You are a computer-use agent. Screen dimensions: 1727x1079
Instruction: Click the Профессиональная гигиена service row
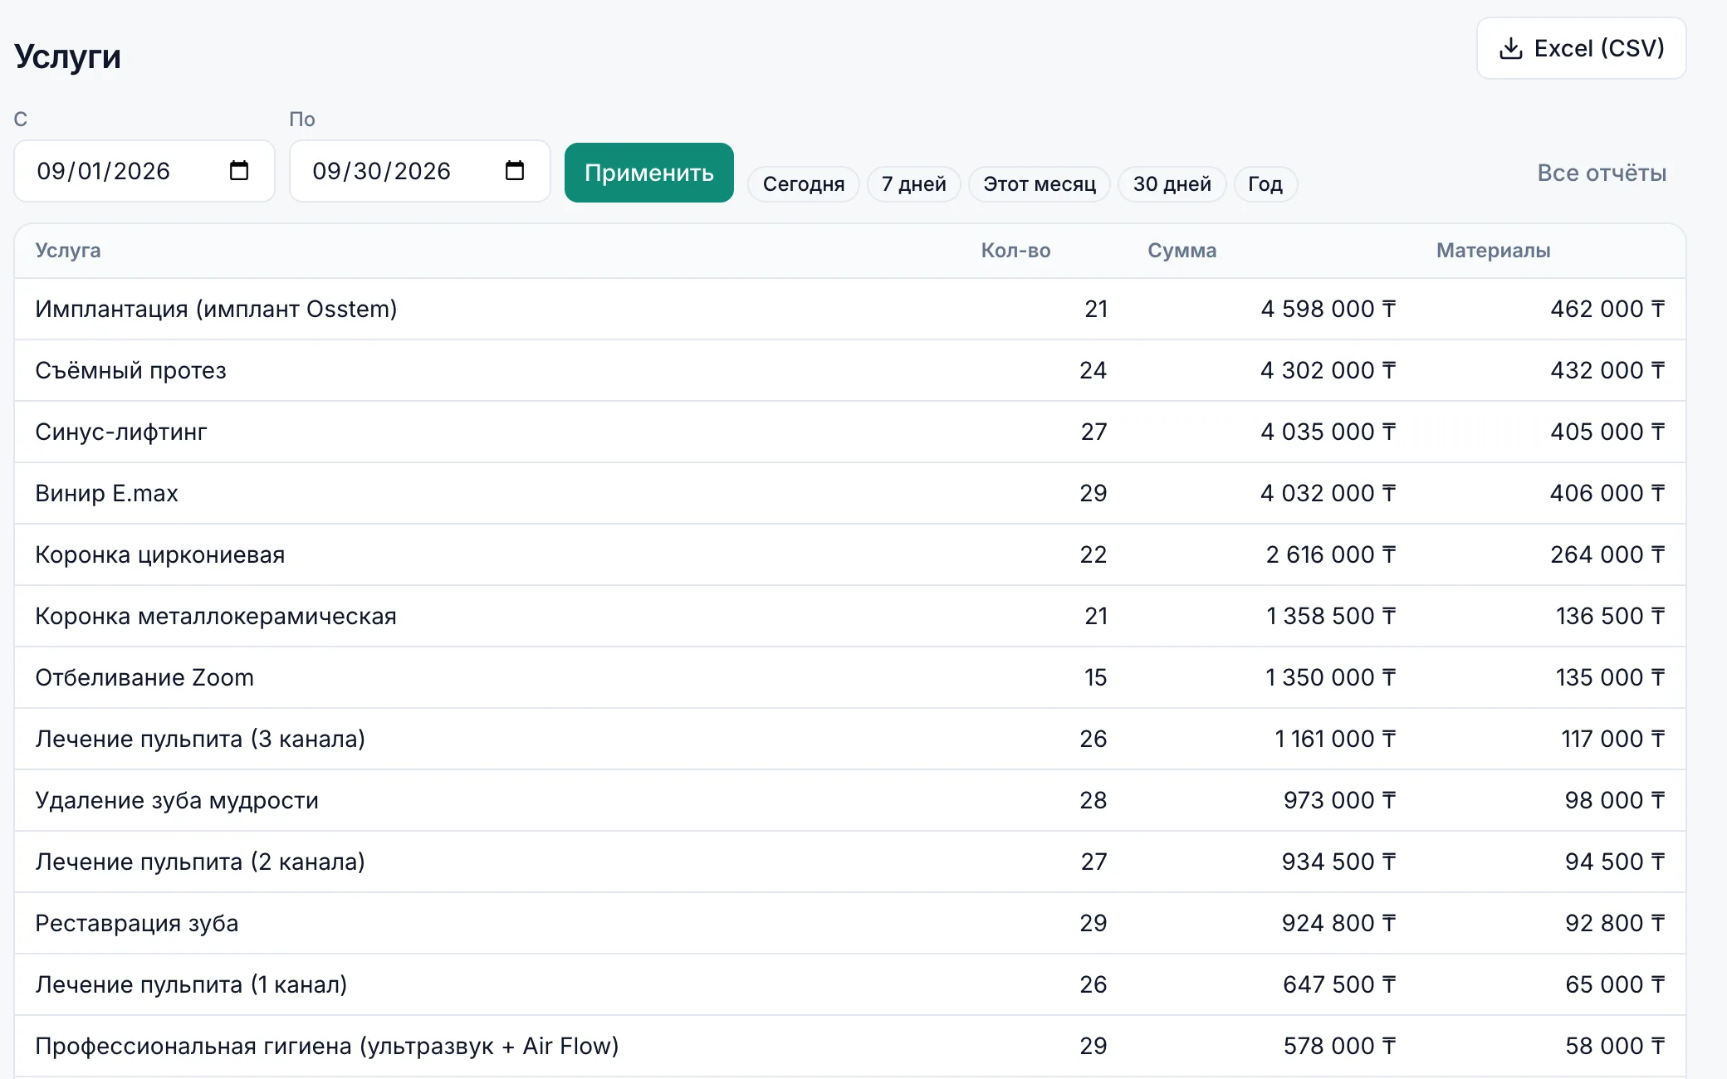(850, 1046)
